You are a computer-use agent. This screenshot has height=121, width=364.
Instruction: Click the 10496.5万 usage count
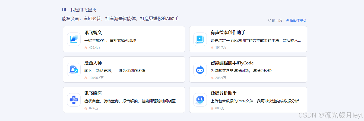96,78
